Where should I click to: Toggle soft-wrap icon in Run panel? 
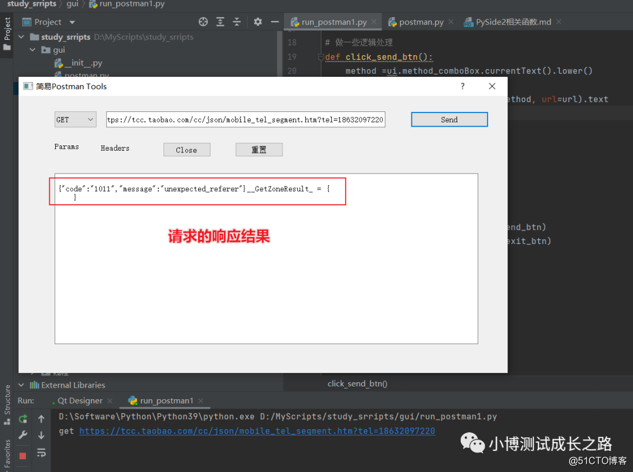(41, 453)
